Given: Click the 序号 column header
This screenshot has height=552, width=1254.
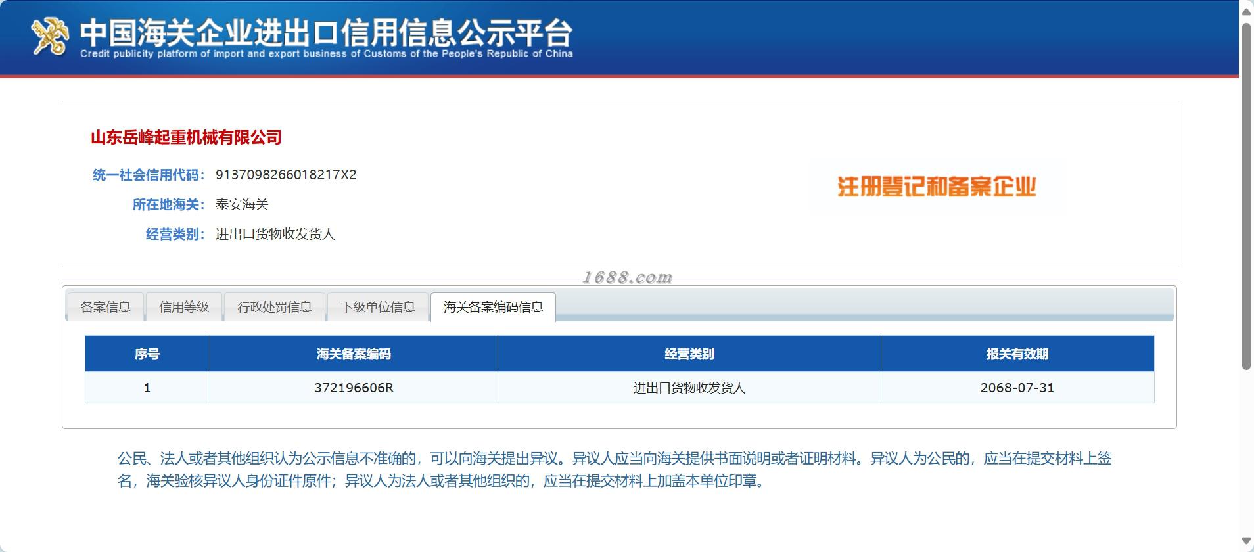Looking at the screenshot, I should pos(147,354).
